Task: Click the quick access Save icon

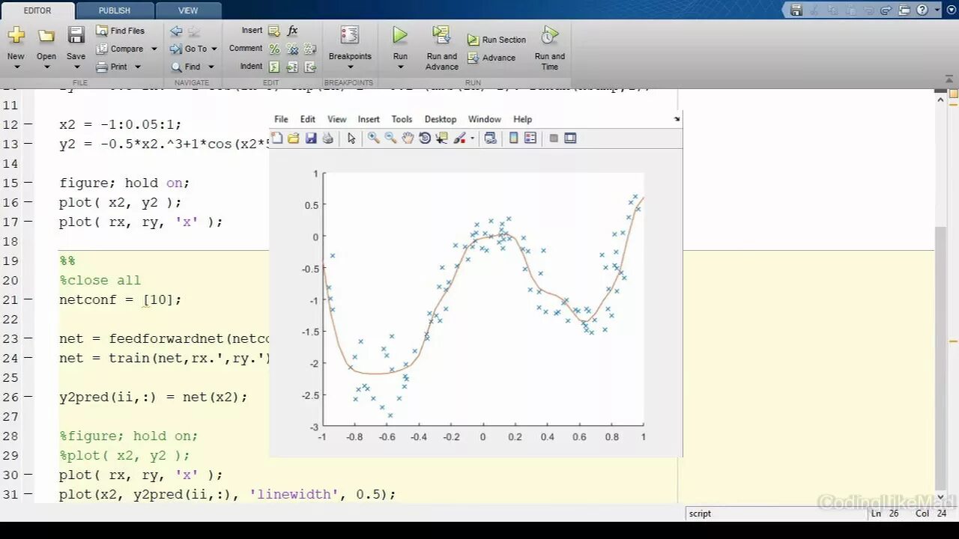Action: (796, 10)
